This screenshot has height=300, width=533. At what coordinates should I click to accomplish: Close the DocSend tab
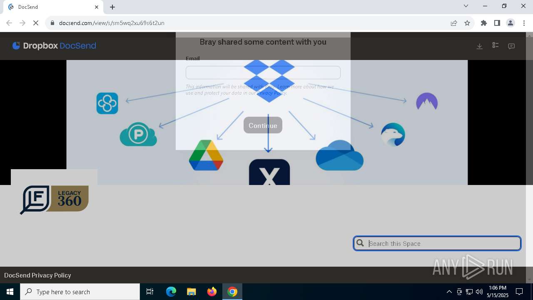[97, 7]
